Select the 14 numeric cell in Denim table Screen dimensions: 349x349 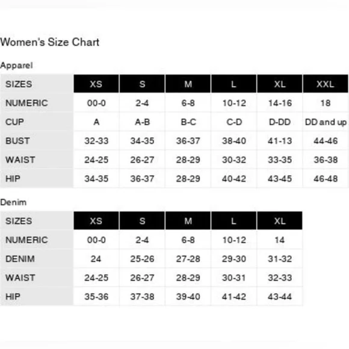pos(280,240)
